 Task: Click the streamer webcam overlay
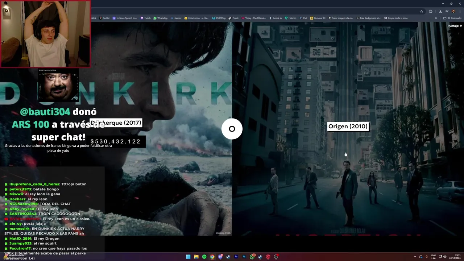point(45,34)
